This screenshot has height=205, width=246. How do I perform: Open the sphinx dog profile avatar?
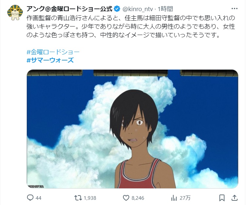15,12
